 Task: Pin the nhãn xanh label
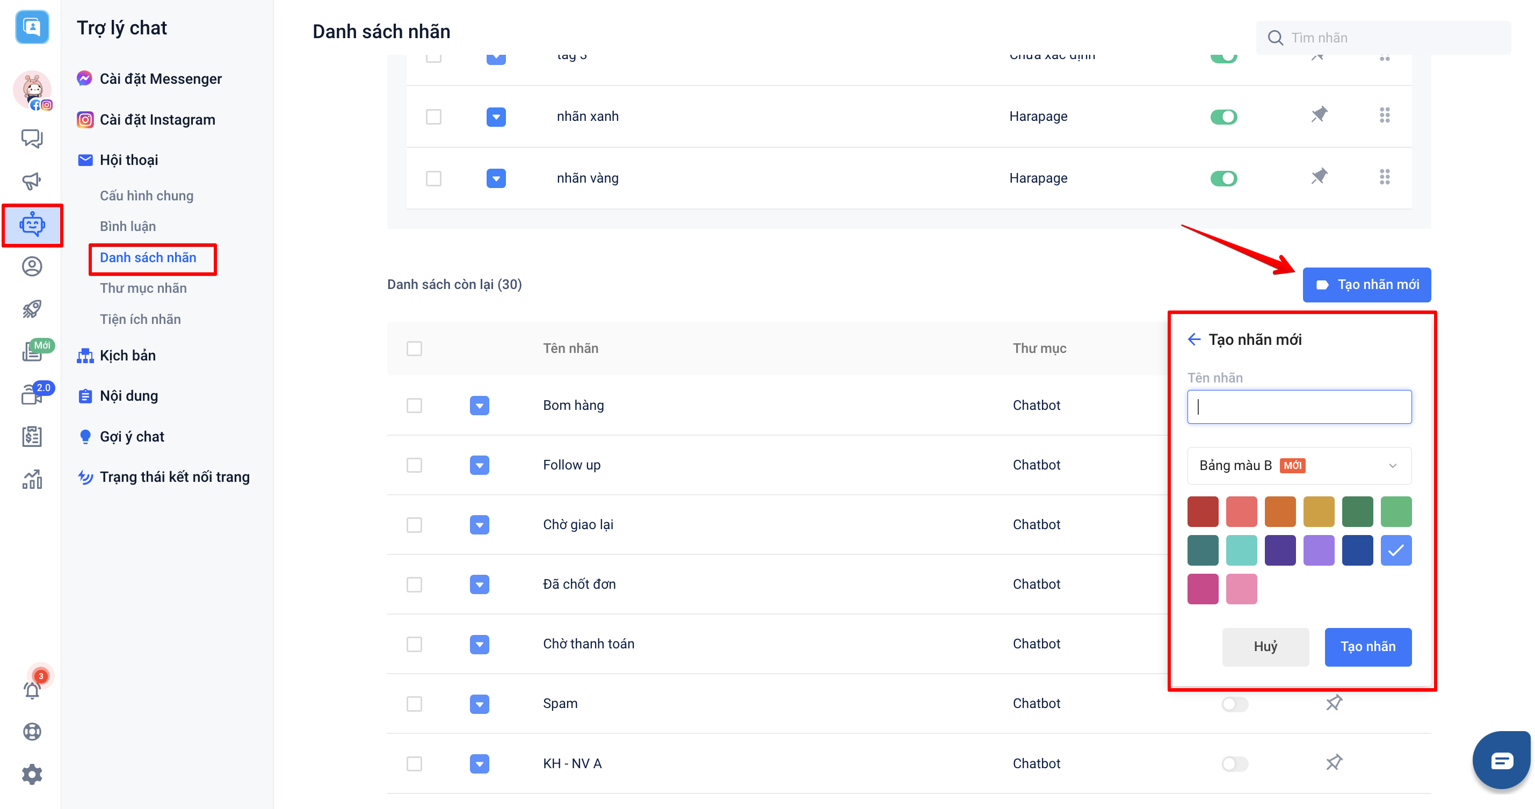(x=1319, y=115)
